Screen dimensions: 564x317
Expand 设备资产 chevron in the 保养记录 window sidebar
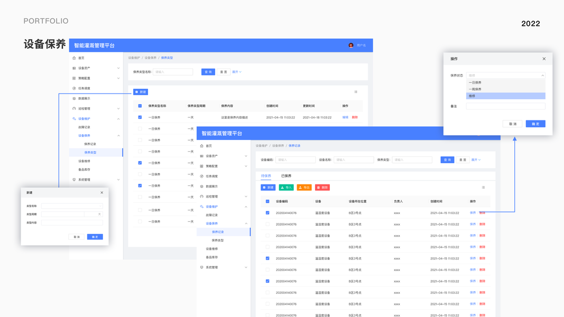[246, 156]
